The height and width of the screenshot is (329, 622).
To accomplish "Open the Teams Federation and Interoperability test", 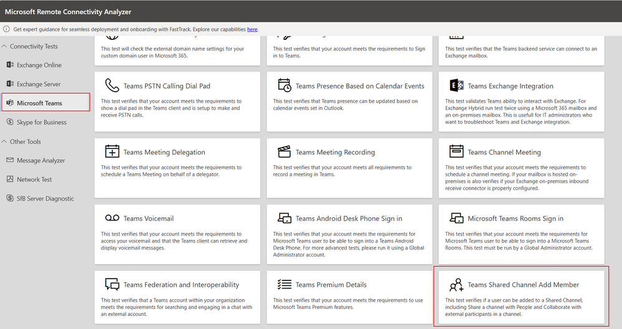I will click(177, 297).
